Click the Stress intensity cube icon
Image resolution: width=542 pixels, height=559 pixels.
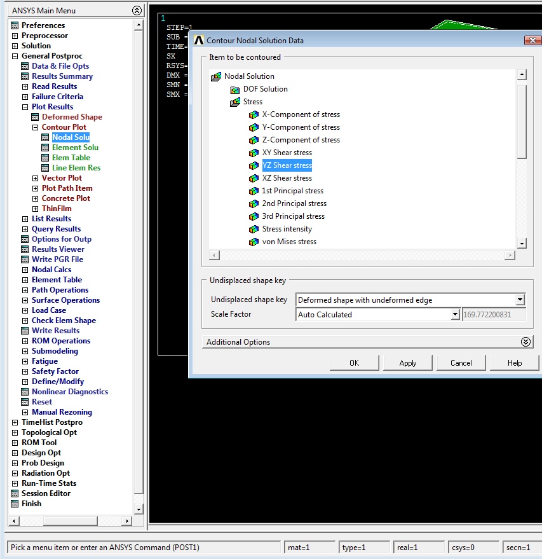(x=254, y=229)
